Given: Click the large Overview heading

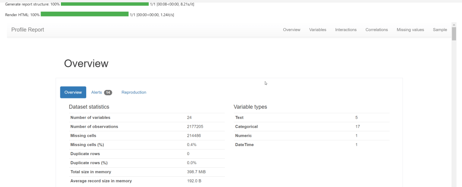Looking at the screenshot, I should click(86, 63).
